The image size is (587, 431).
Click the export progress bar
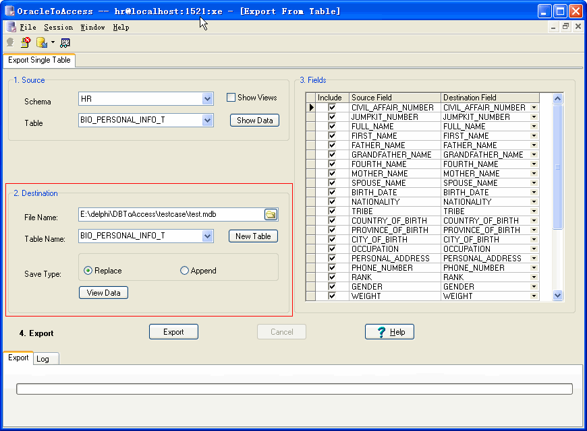coord(294,389)
